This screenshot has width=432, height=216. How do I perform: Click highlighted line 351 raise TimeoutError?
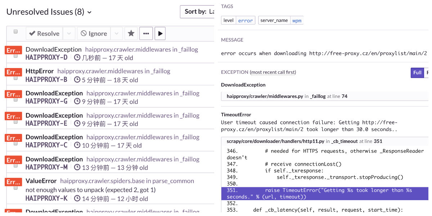coord(325,193)
